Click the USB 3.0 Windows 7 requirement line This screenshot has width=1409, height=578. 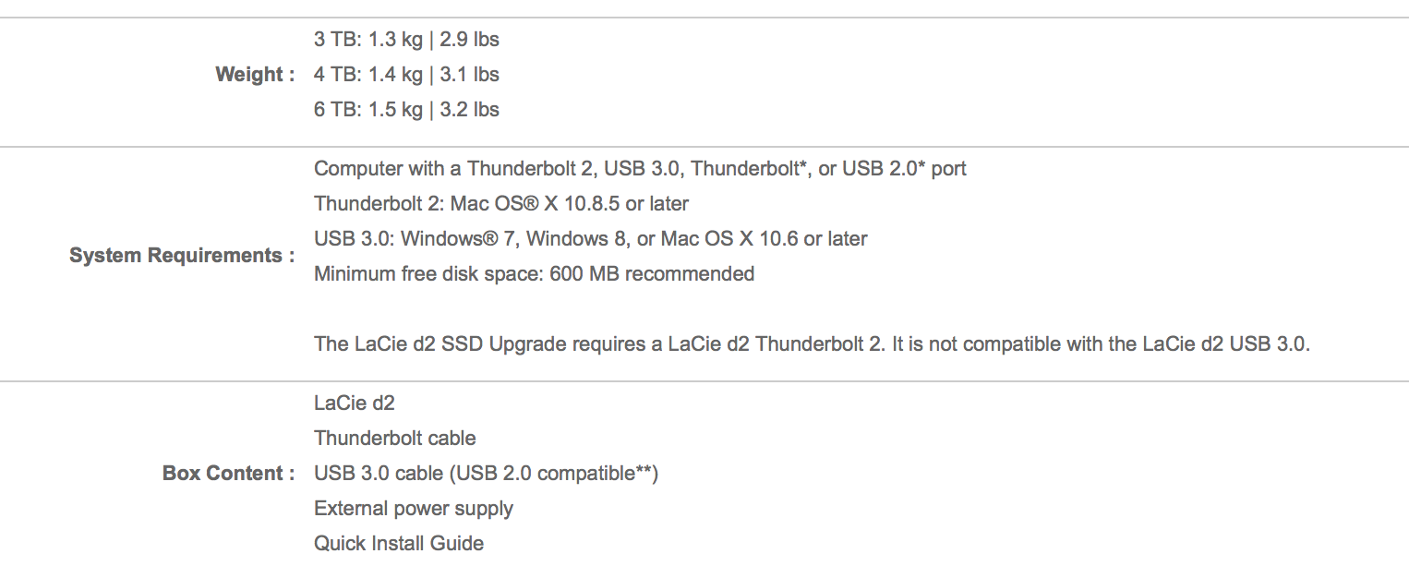[x=591, y=239]
